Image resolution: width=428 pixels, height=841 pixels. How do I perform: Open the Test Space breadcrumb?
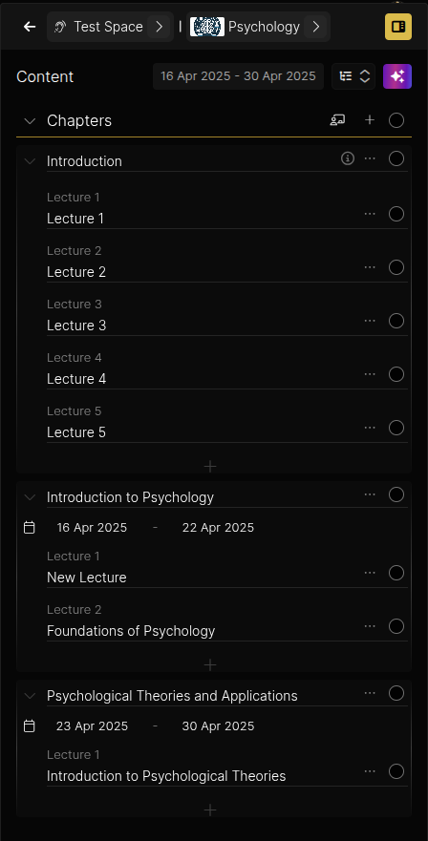click(110, 27)
